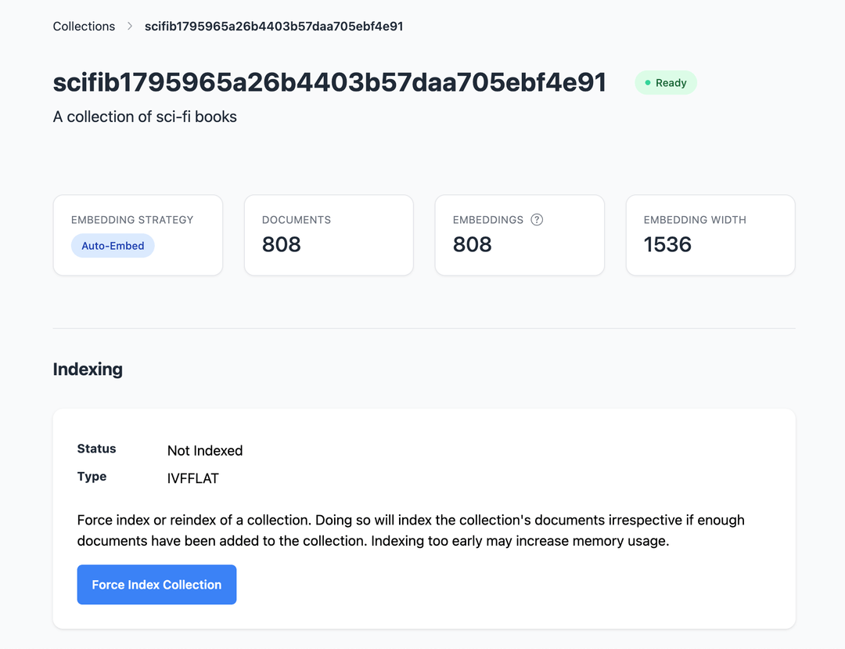Click the green dot in the Ready badge
The image size is (845, 649).
pos(648,83)
